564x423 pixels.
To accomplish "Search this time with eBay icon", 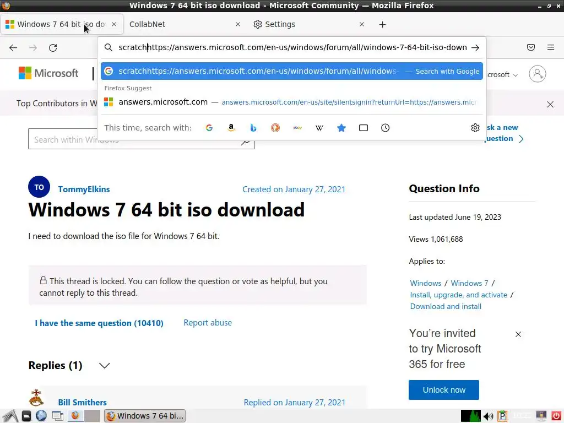I will tap(297, 128).
